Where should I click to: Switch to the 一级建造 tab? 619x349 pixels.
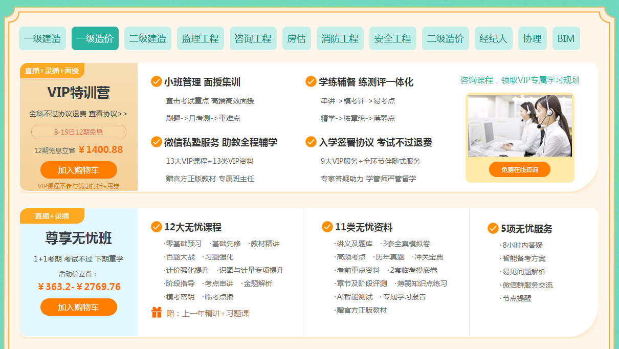point(42,38)
